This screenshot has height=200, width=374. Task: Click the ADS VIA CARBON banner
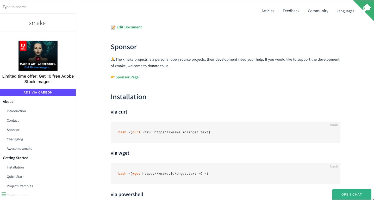(x=38, y=92)
